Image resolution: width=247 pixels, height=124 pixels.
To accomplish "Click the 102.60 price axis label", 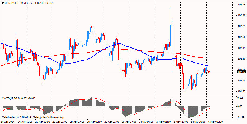I will coord(241,37).
